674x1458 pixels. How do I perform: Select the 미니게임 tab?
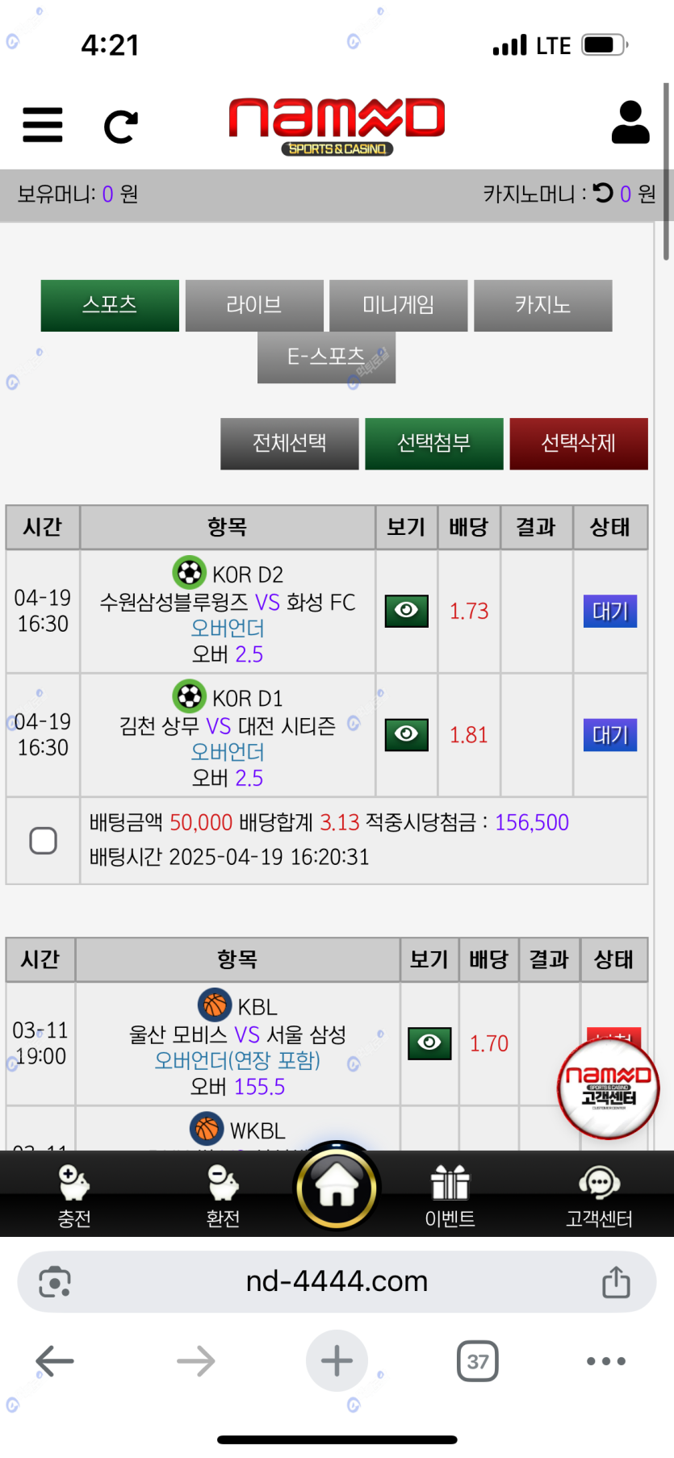pos(398,305)
